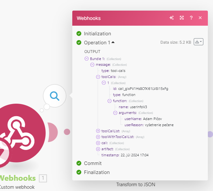
Task: Click the magnifier bubble above Webhooks module
Action: (55, 96)
